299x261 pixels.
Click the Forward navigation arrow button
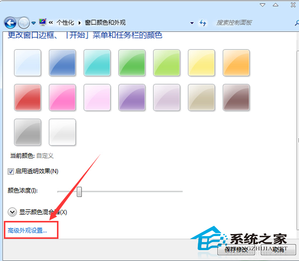(x=23, y=23)
